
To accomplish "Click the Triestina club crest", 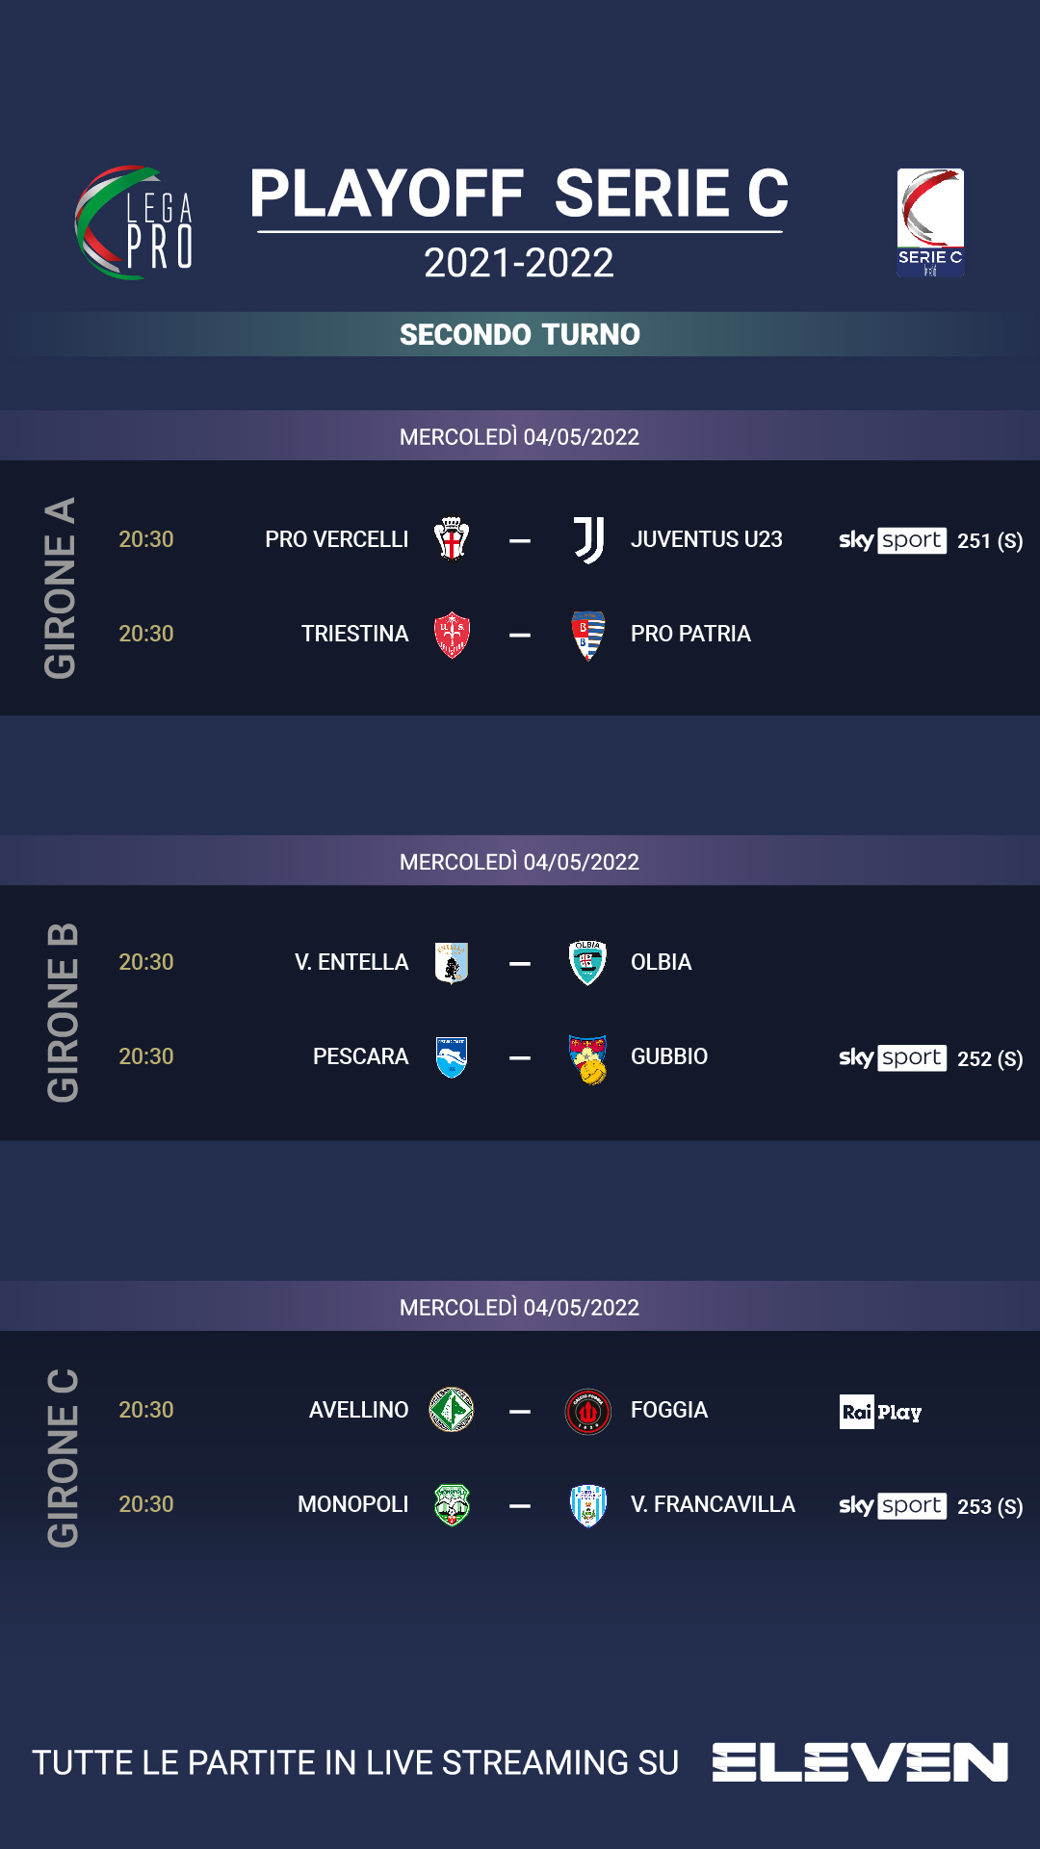I will pyautogui.click(x=452, y=635).
